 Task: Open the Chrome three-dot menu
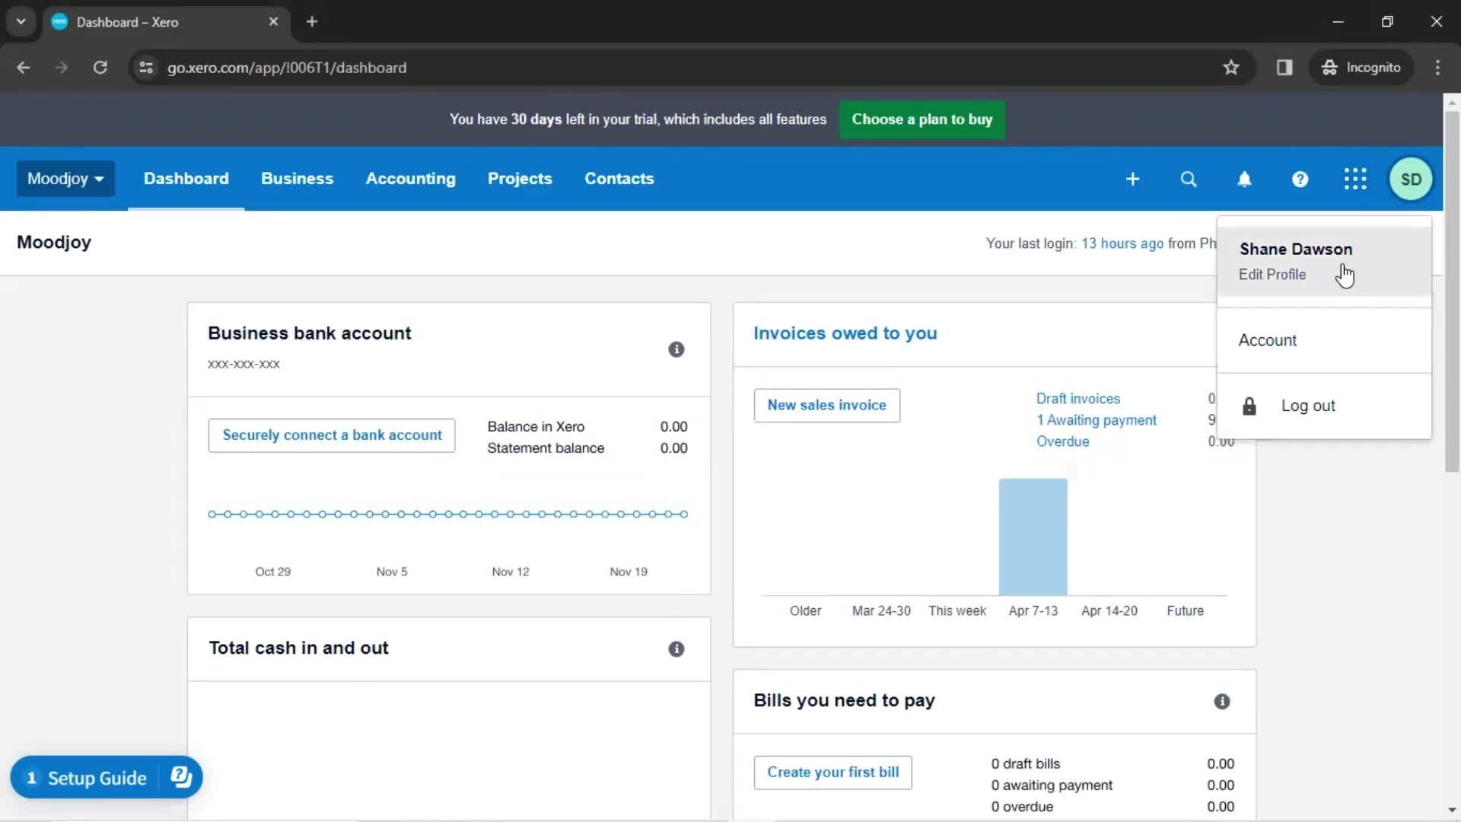coord(1437,68)
